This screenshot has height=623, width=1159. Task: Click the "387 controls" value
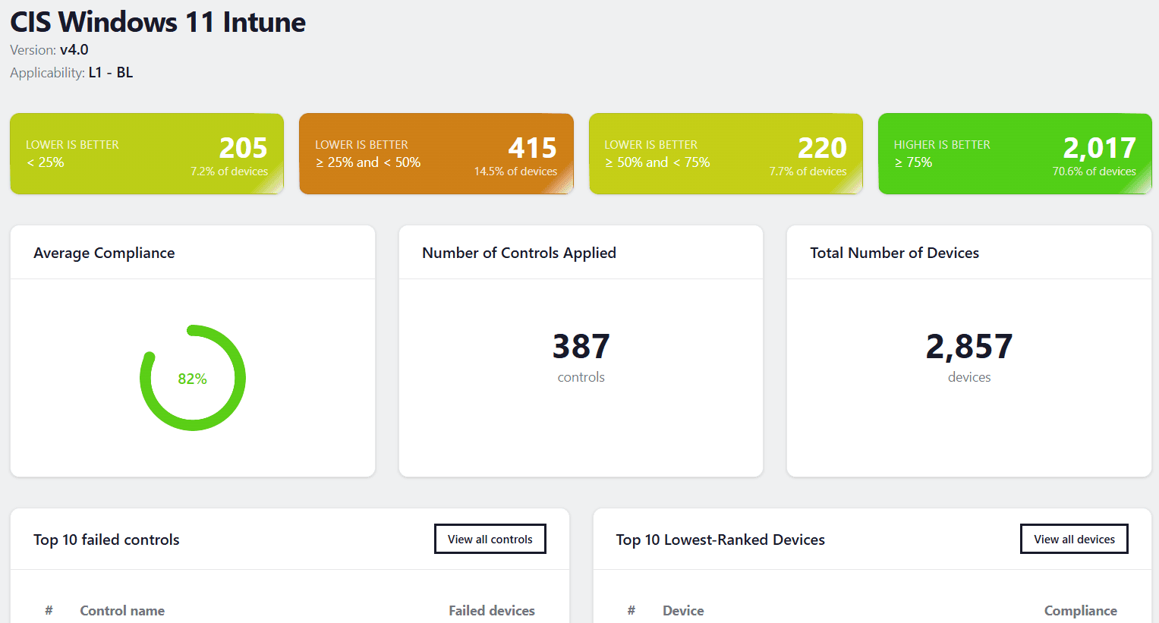click(581, 355)
